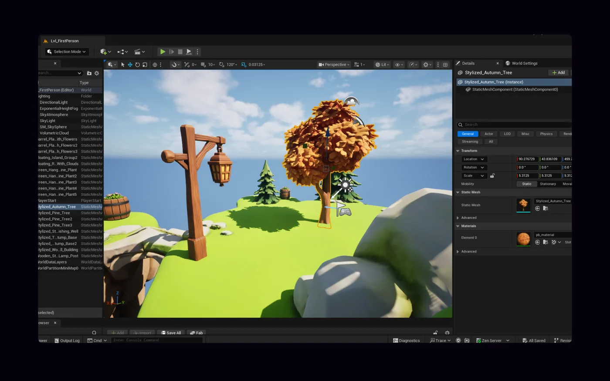610x381 pixels.
Task: Open the Rotation type dropdown
Action: point(474,167)
